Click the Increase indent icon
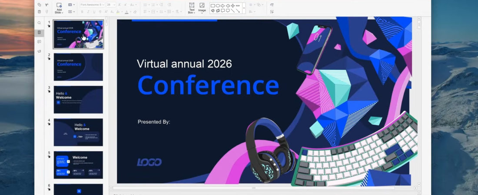 pyautogui.click(x=169, y=5)
